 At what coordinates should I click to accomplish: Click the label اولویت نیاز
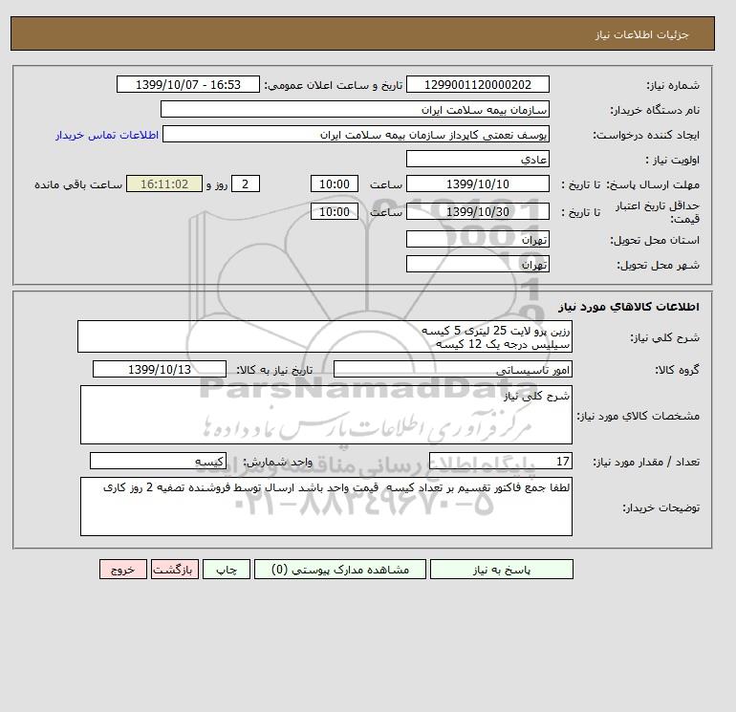pos(672,160)
